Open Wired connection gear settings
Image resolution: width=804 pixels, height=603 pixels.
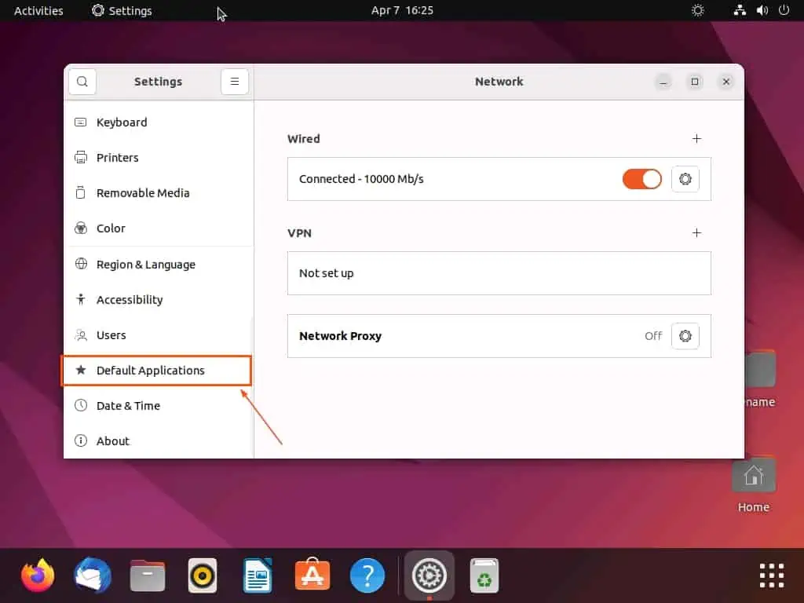[x=685, y=179]
